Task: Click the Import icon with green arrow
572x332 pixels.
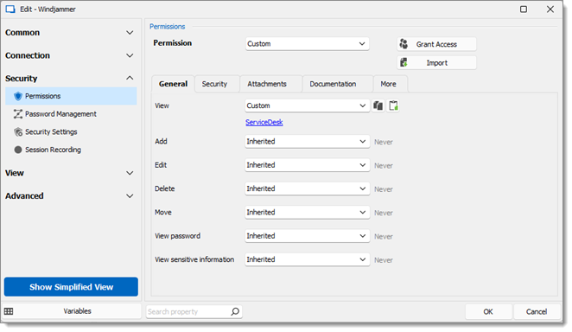Action: 404,63
